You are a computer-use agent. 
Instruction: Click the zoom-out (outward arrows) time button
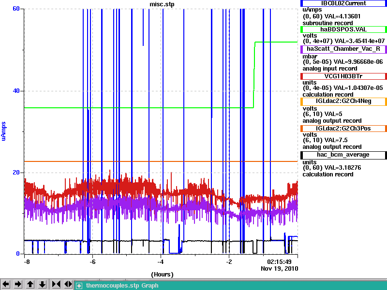click(x=68, y=284)
